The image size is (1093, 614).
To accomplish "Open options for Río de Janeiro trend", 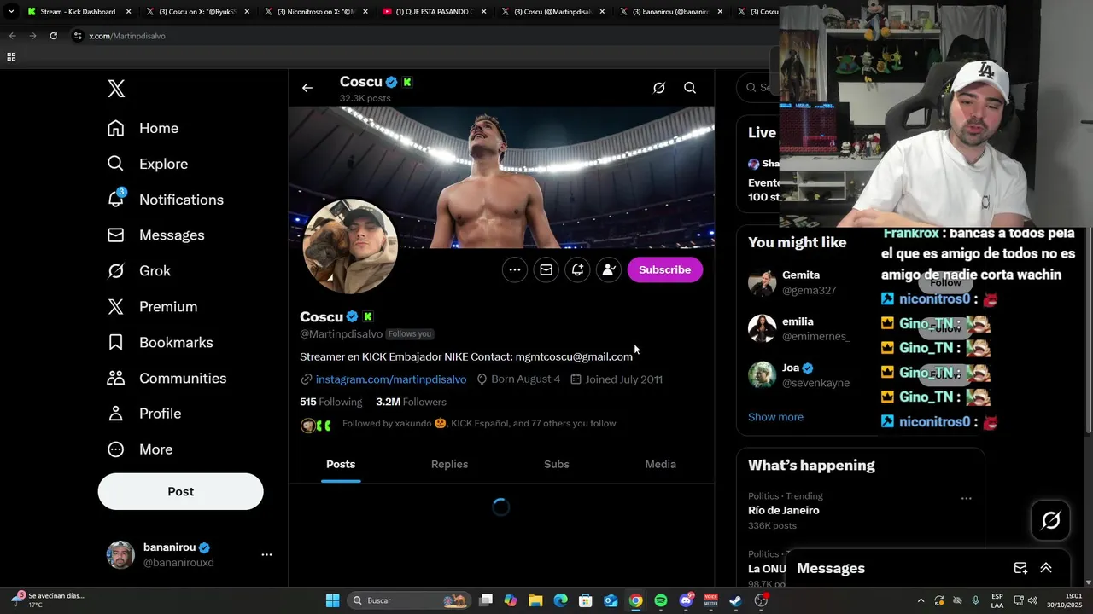I will [x=966, y=498].
